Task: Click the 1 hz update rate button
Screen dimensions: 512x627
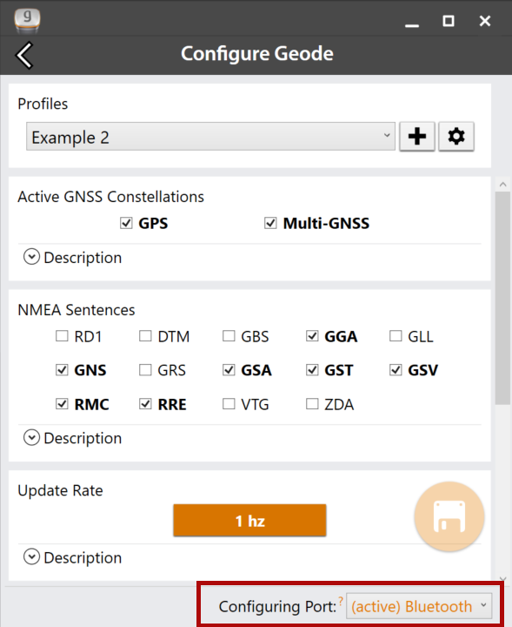Action: pyautogui.click(x=249, y=520)
